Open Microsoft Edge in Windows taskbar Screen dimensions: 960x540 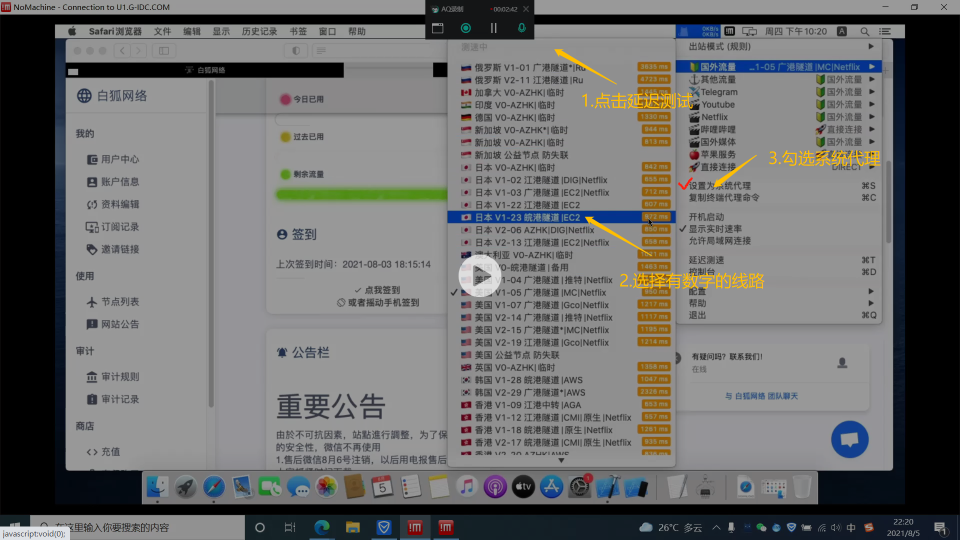point(321,527)
